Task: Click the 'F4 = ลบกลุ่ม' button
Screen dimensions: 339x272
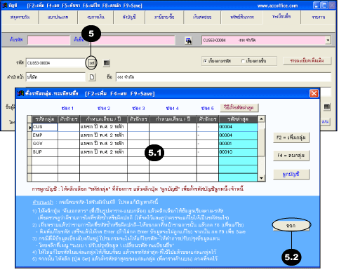Action: pos(291,156)
